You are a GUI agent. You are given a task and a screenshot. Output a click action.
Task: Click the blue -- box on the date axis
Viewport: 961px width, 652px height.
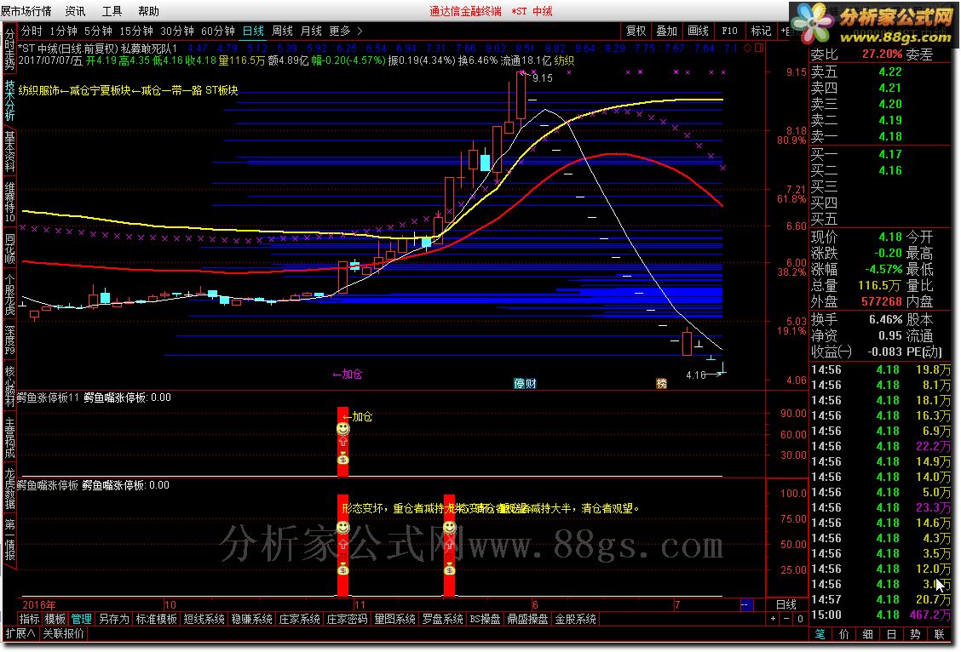(x=746, y=604)
